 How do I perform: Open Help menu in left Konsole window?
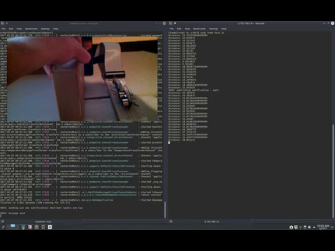pos(56,29)
